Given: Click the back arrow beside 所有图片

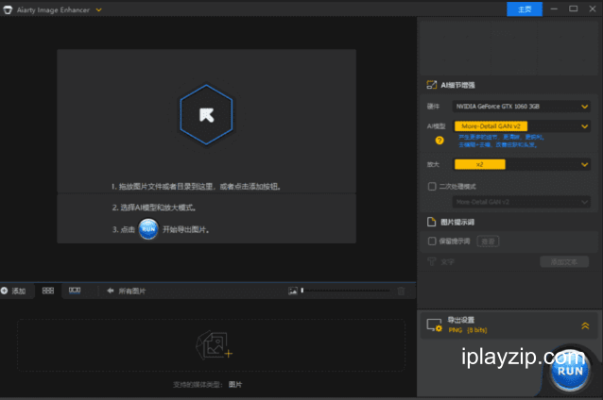Looking at the screenshot, I should 111,291.
